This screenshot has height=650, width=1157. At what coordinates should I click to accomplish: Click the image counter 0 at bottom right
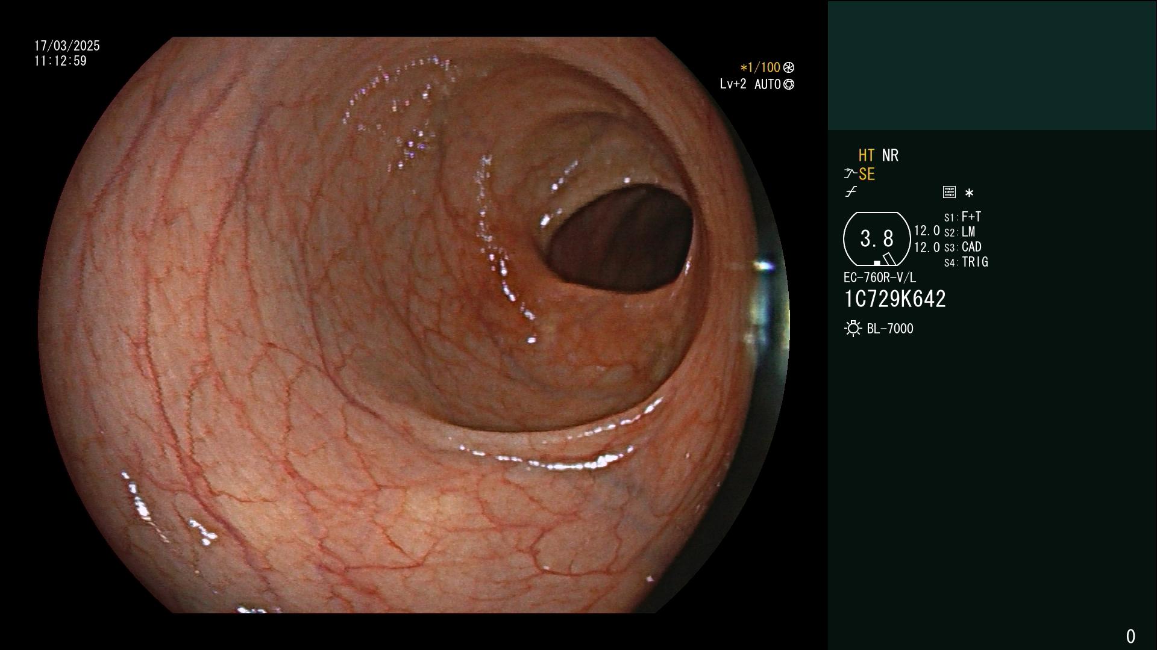pyautogui.click(x=1130, y=637)
